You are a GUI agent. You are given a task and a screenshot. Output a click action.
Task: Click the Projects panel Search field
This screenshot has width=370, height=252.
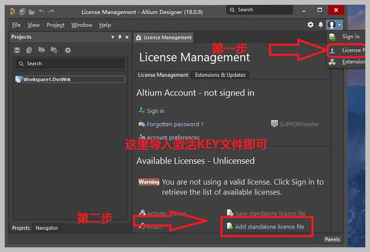[70, 63]
